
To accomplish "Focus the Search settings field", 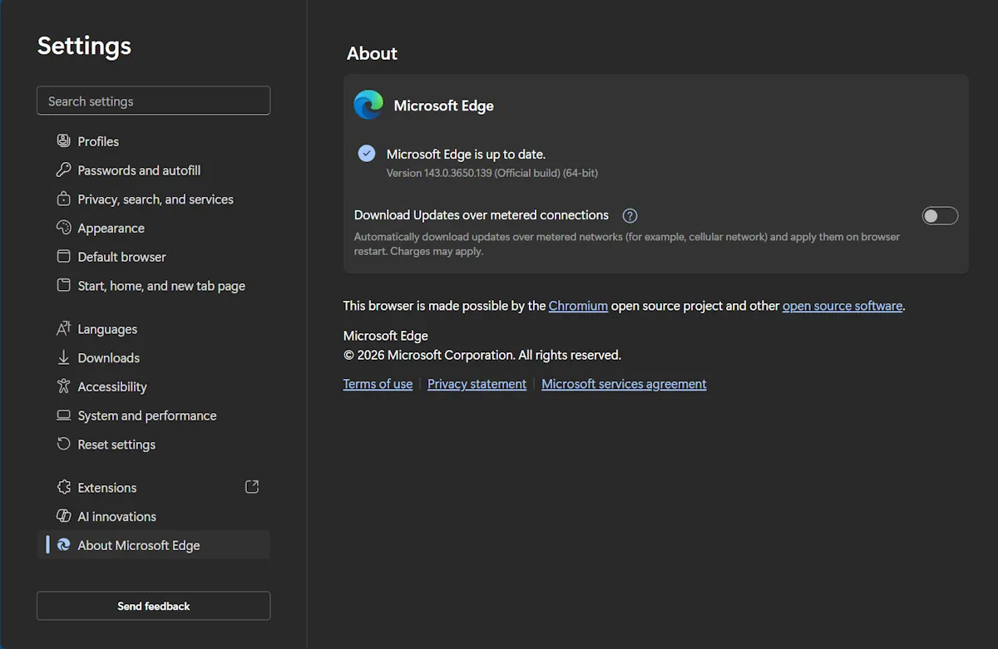I will (153, 101).
